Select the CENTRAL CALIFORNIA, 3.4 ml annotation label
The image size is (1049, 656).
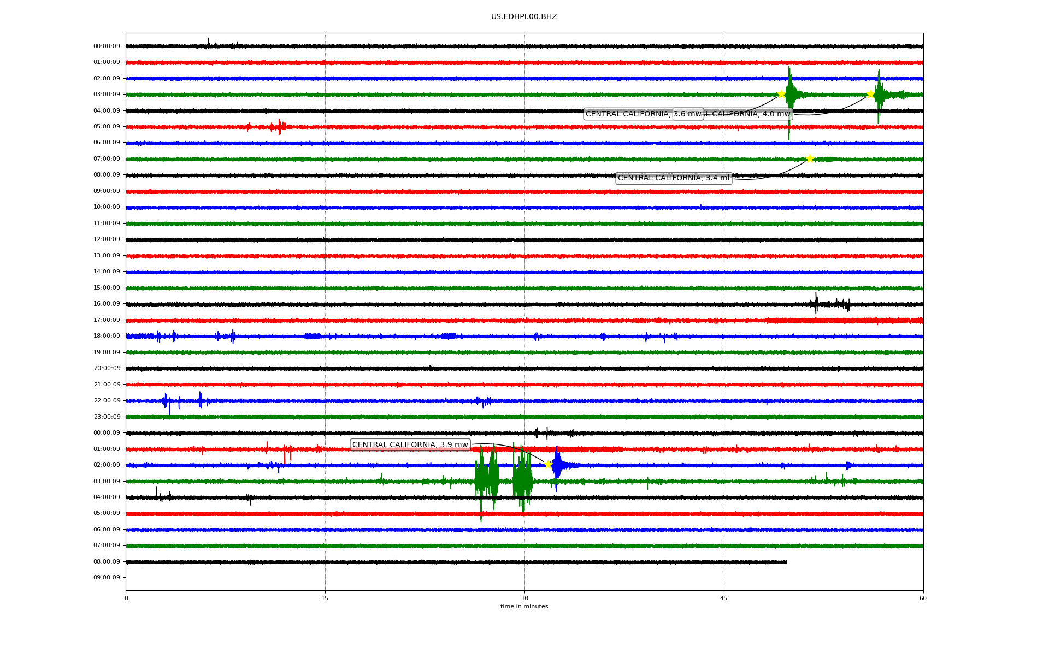[674, 178]
